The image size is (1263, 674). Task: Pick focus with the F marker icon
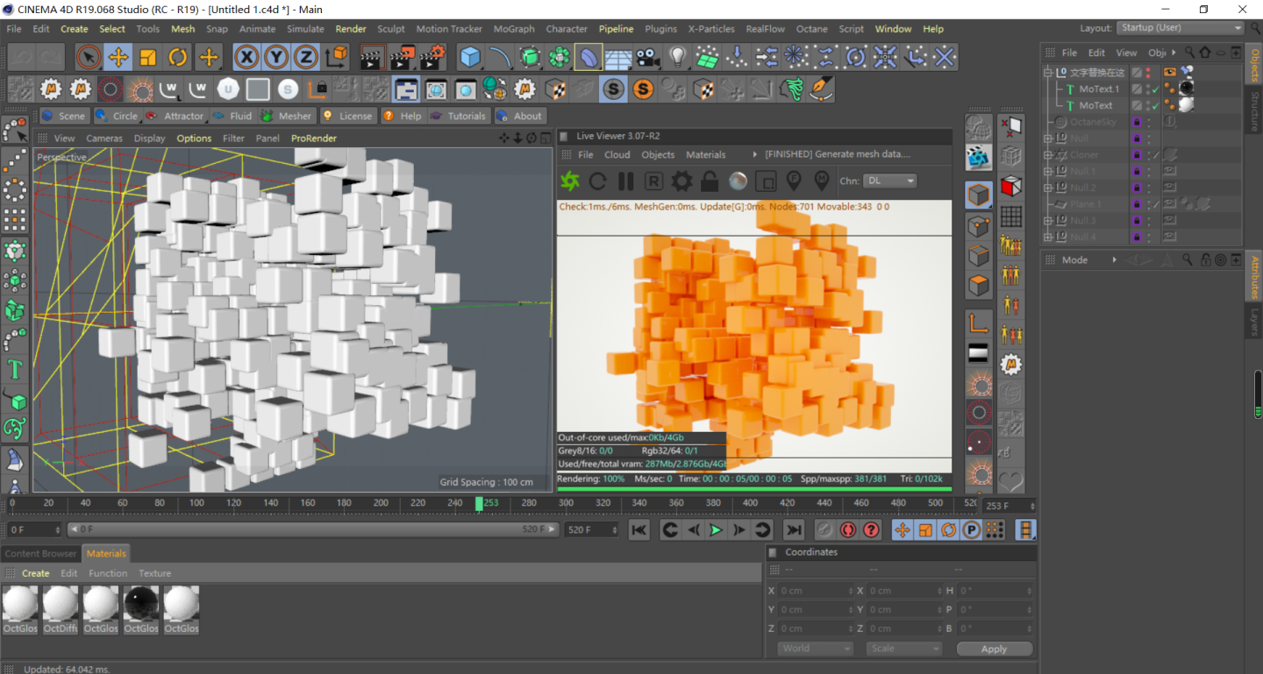pyautogui.click(x=794, y=181)
